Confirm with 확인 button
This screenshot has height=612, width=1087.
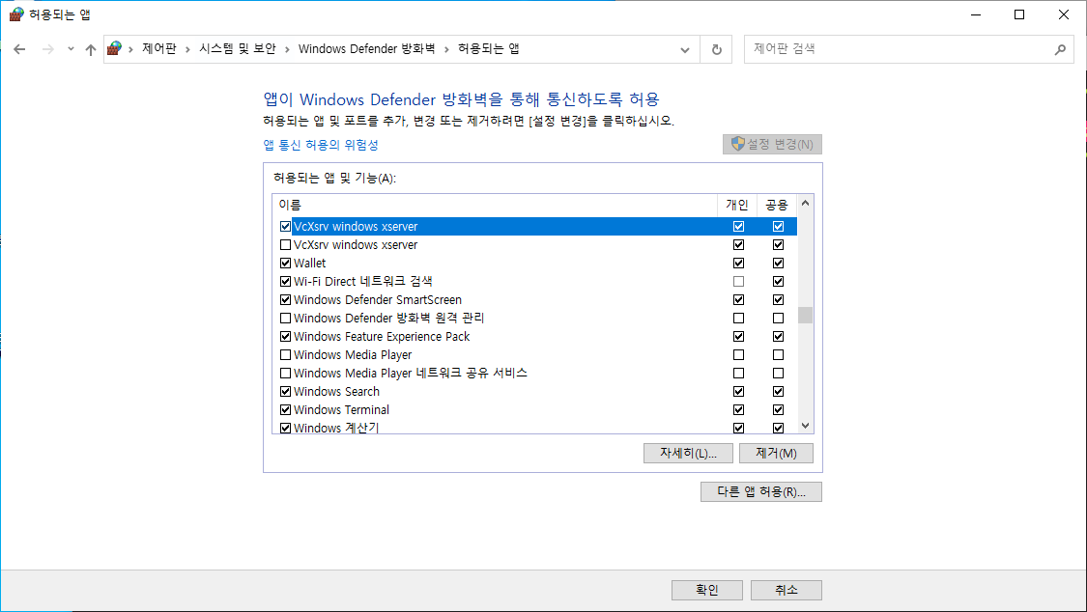707,590
